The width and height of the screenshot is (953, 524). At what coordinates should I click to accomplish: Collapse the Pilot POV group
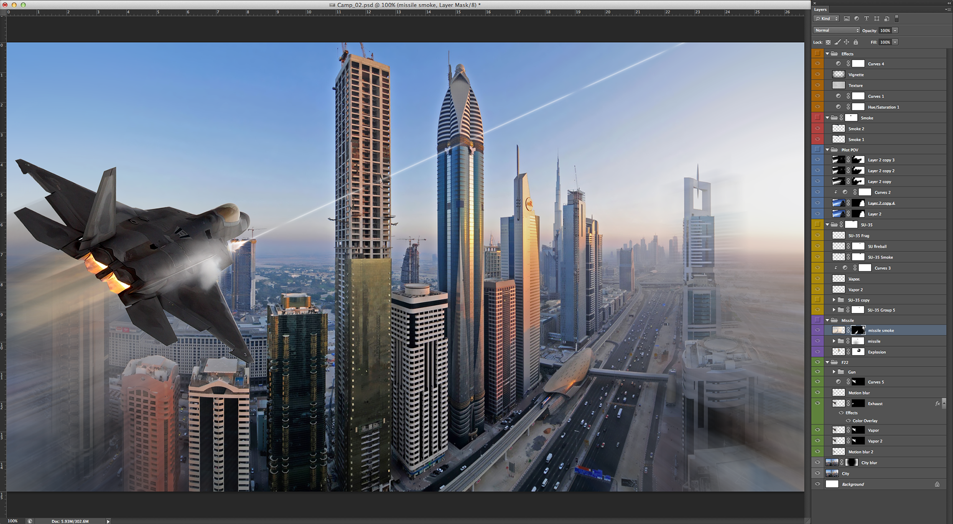pos(827,150)
